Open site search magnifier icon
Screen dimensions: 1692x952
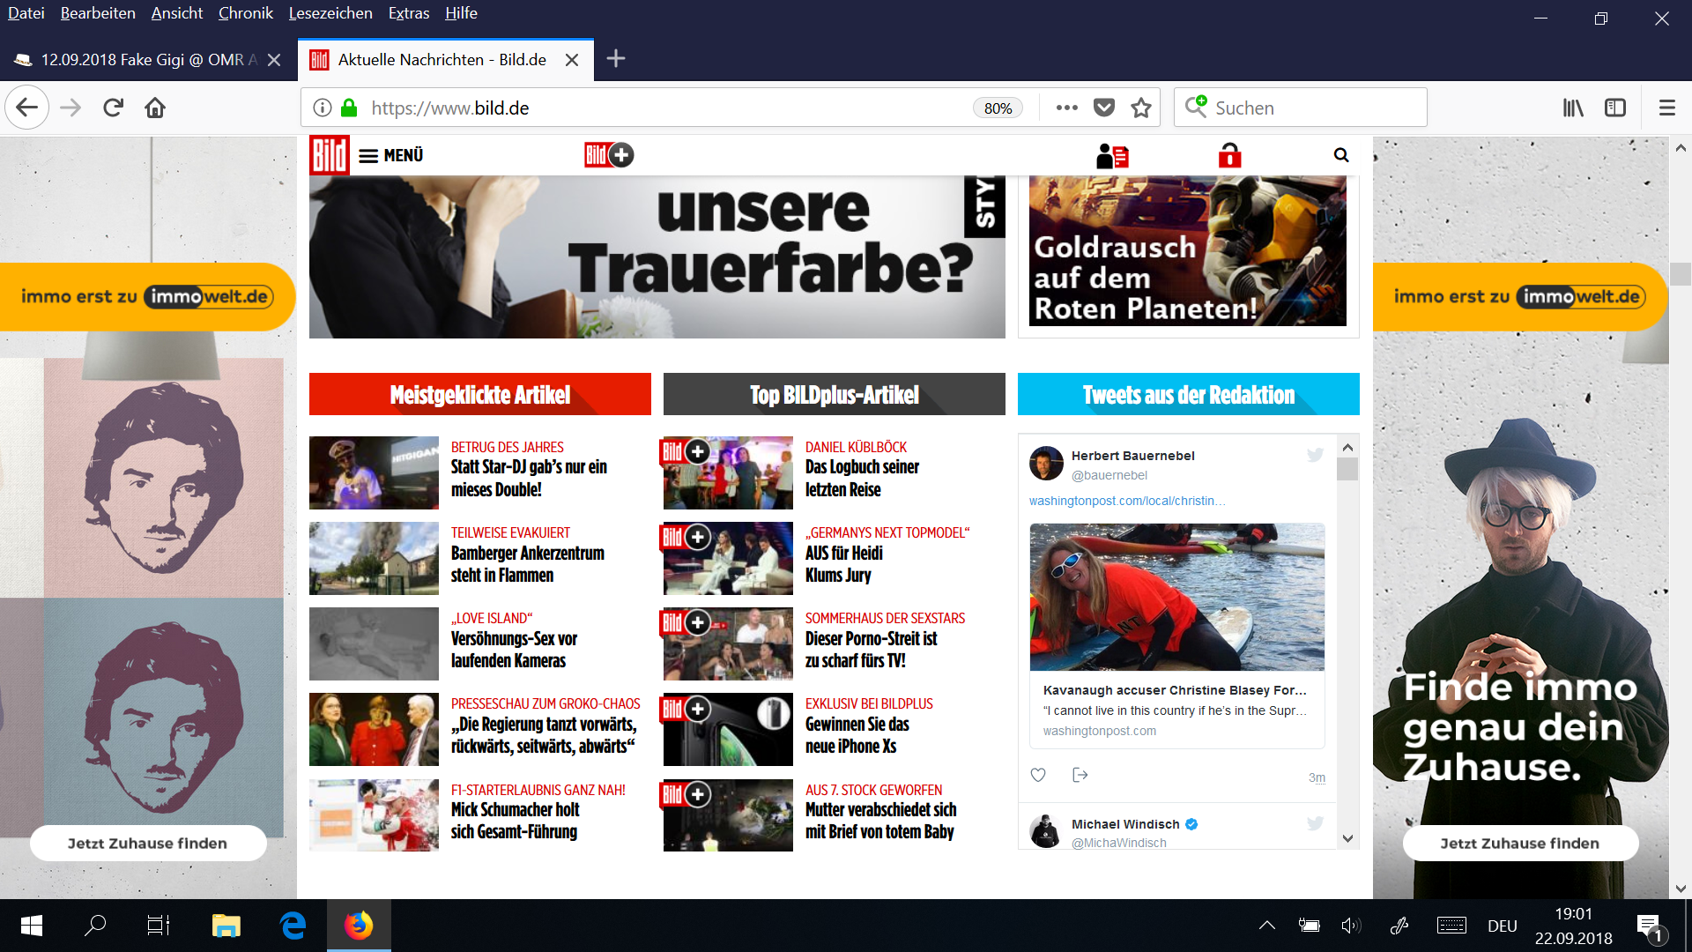point(1341,155)
